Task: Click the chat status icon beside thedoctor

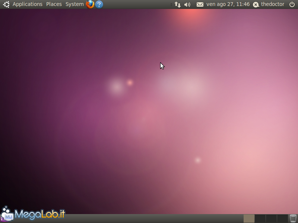Action: [256, 4]
